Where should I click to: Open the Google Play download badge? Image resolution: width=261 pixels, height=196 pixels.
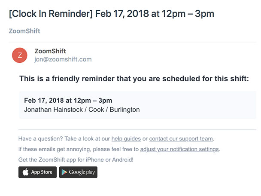(x=78, y=172)
